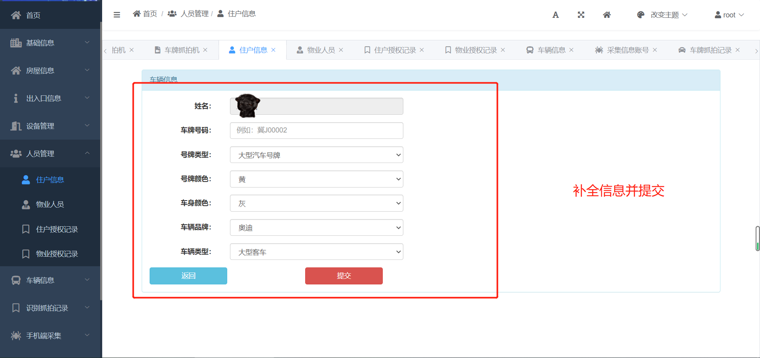Toggle fullscreen with the expand icon
The height and width of the screenshot is (358, 760).
pos(581,15)
